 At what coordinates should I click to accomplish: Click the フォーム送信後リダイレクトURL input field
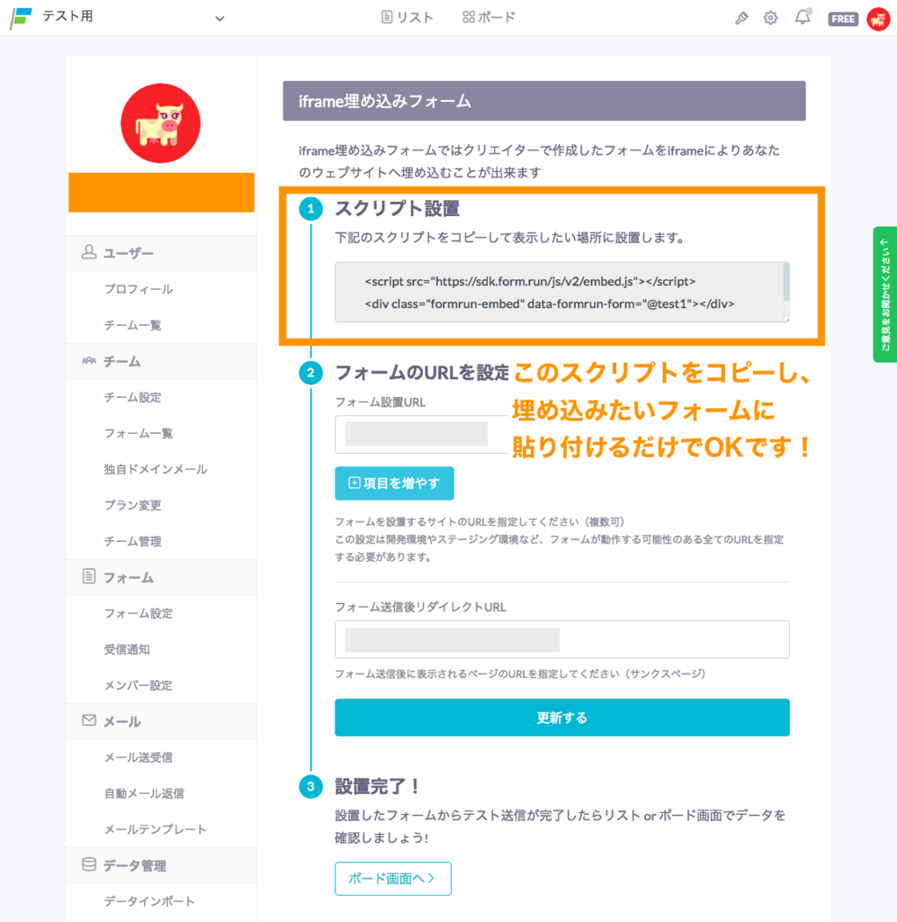pyautogui.click(x=562, y=640)
